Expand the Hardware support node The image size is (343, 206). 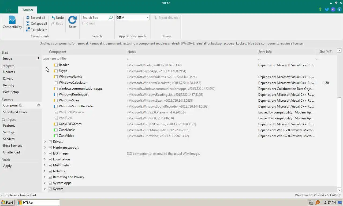pos(45,148)
